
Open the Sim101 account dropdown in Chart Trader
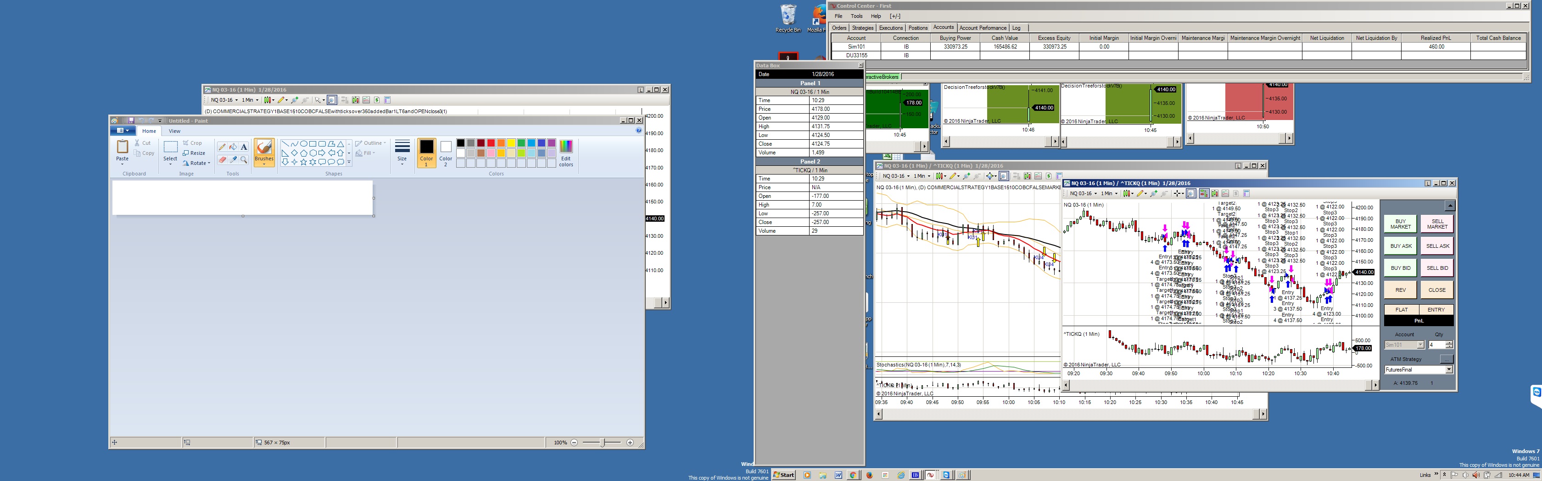[x=1420, y=345]
